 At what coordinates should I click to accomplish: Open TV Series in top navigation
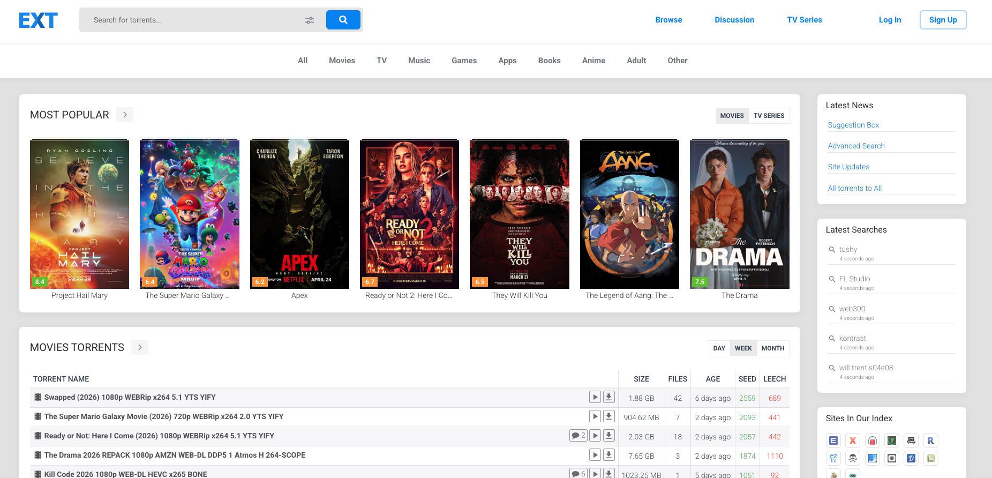pos(804,20)
